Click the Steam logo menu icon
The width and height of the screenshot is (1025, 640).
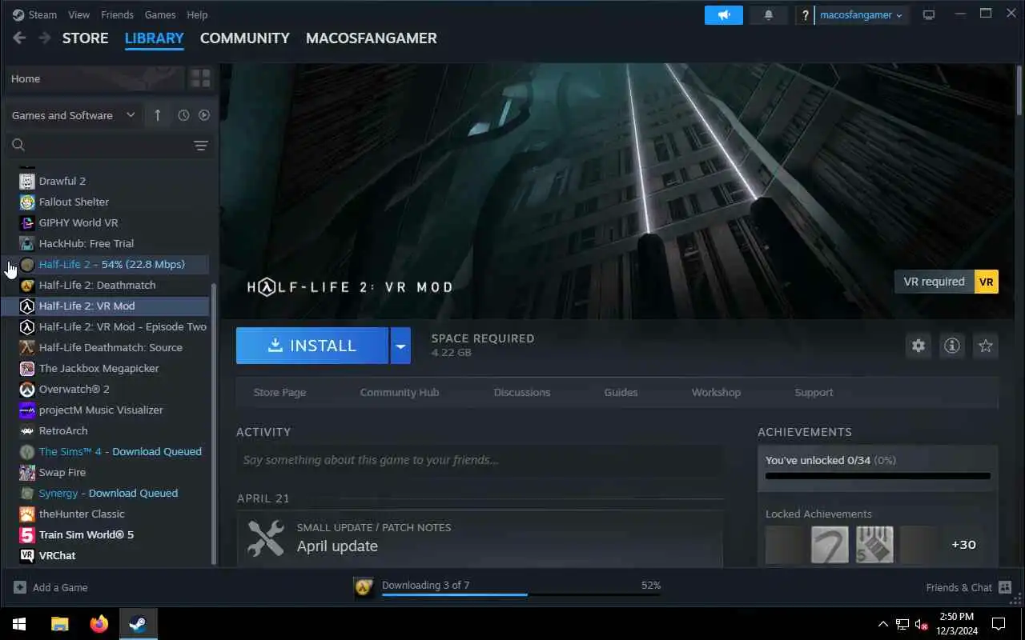(18, 14)
